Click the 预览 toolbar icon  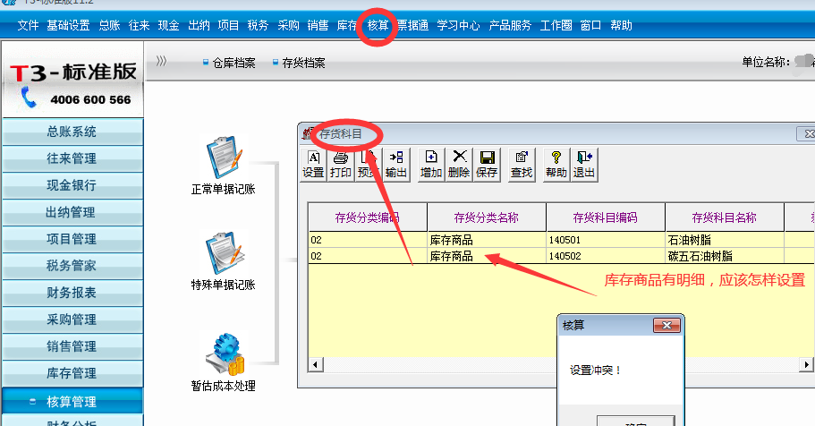[368, 165]
